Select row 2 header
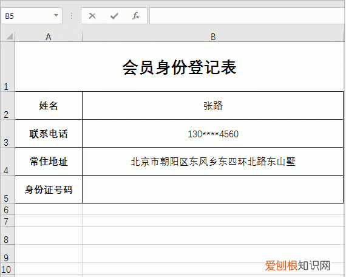 tap(7, 105)
